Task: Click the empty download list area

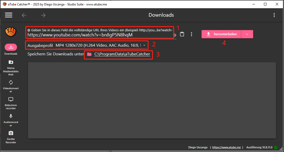Action: [x=152, y=100]
